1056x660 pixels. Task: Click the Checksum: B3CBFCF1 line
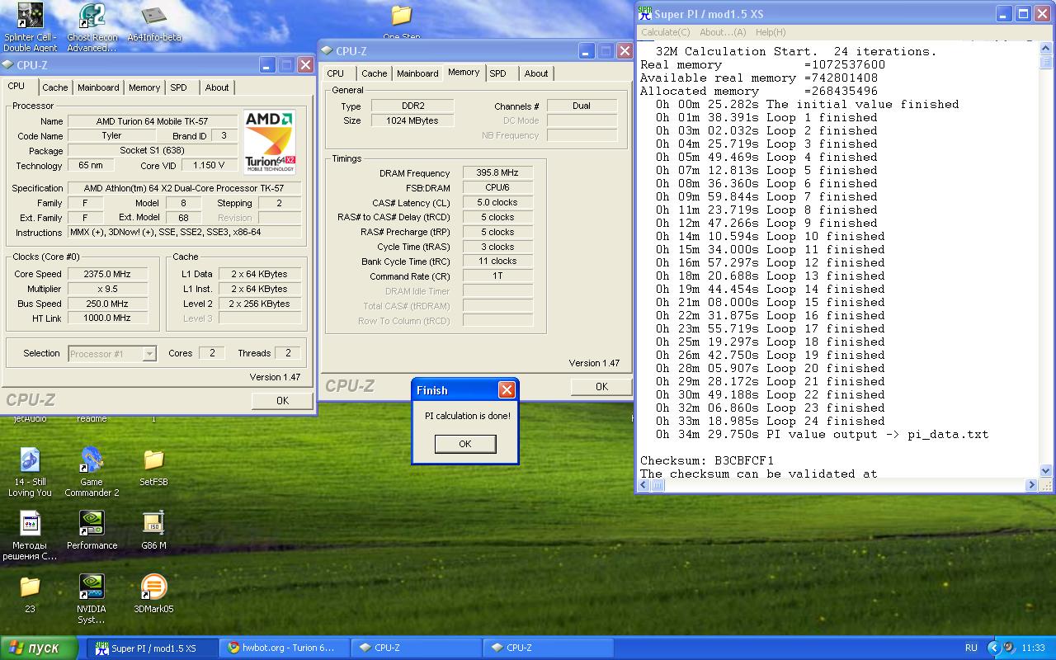coord(707,460)
